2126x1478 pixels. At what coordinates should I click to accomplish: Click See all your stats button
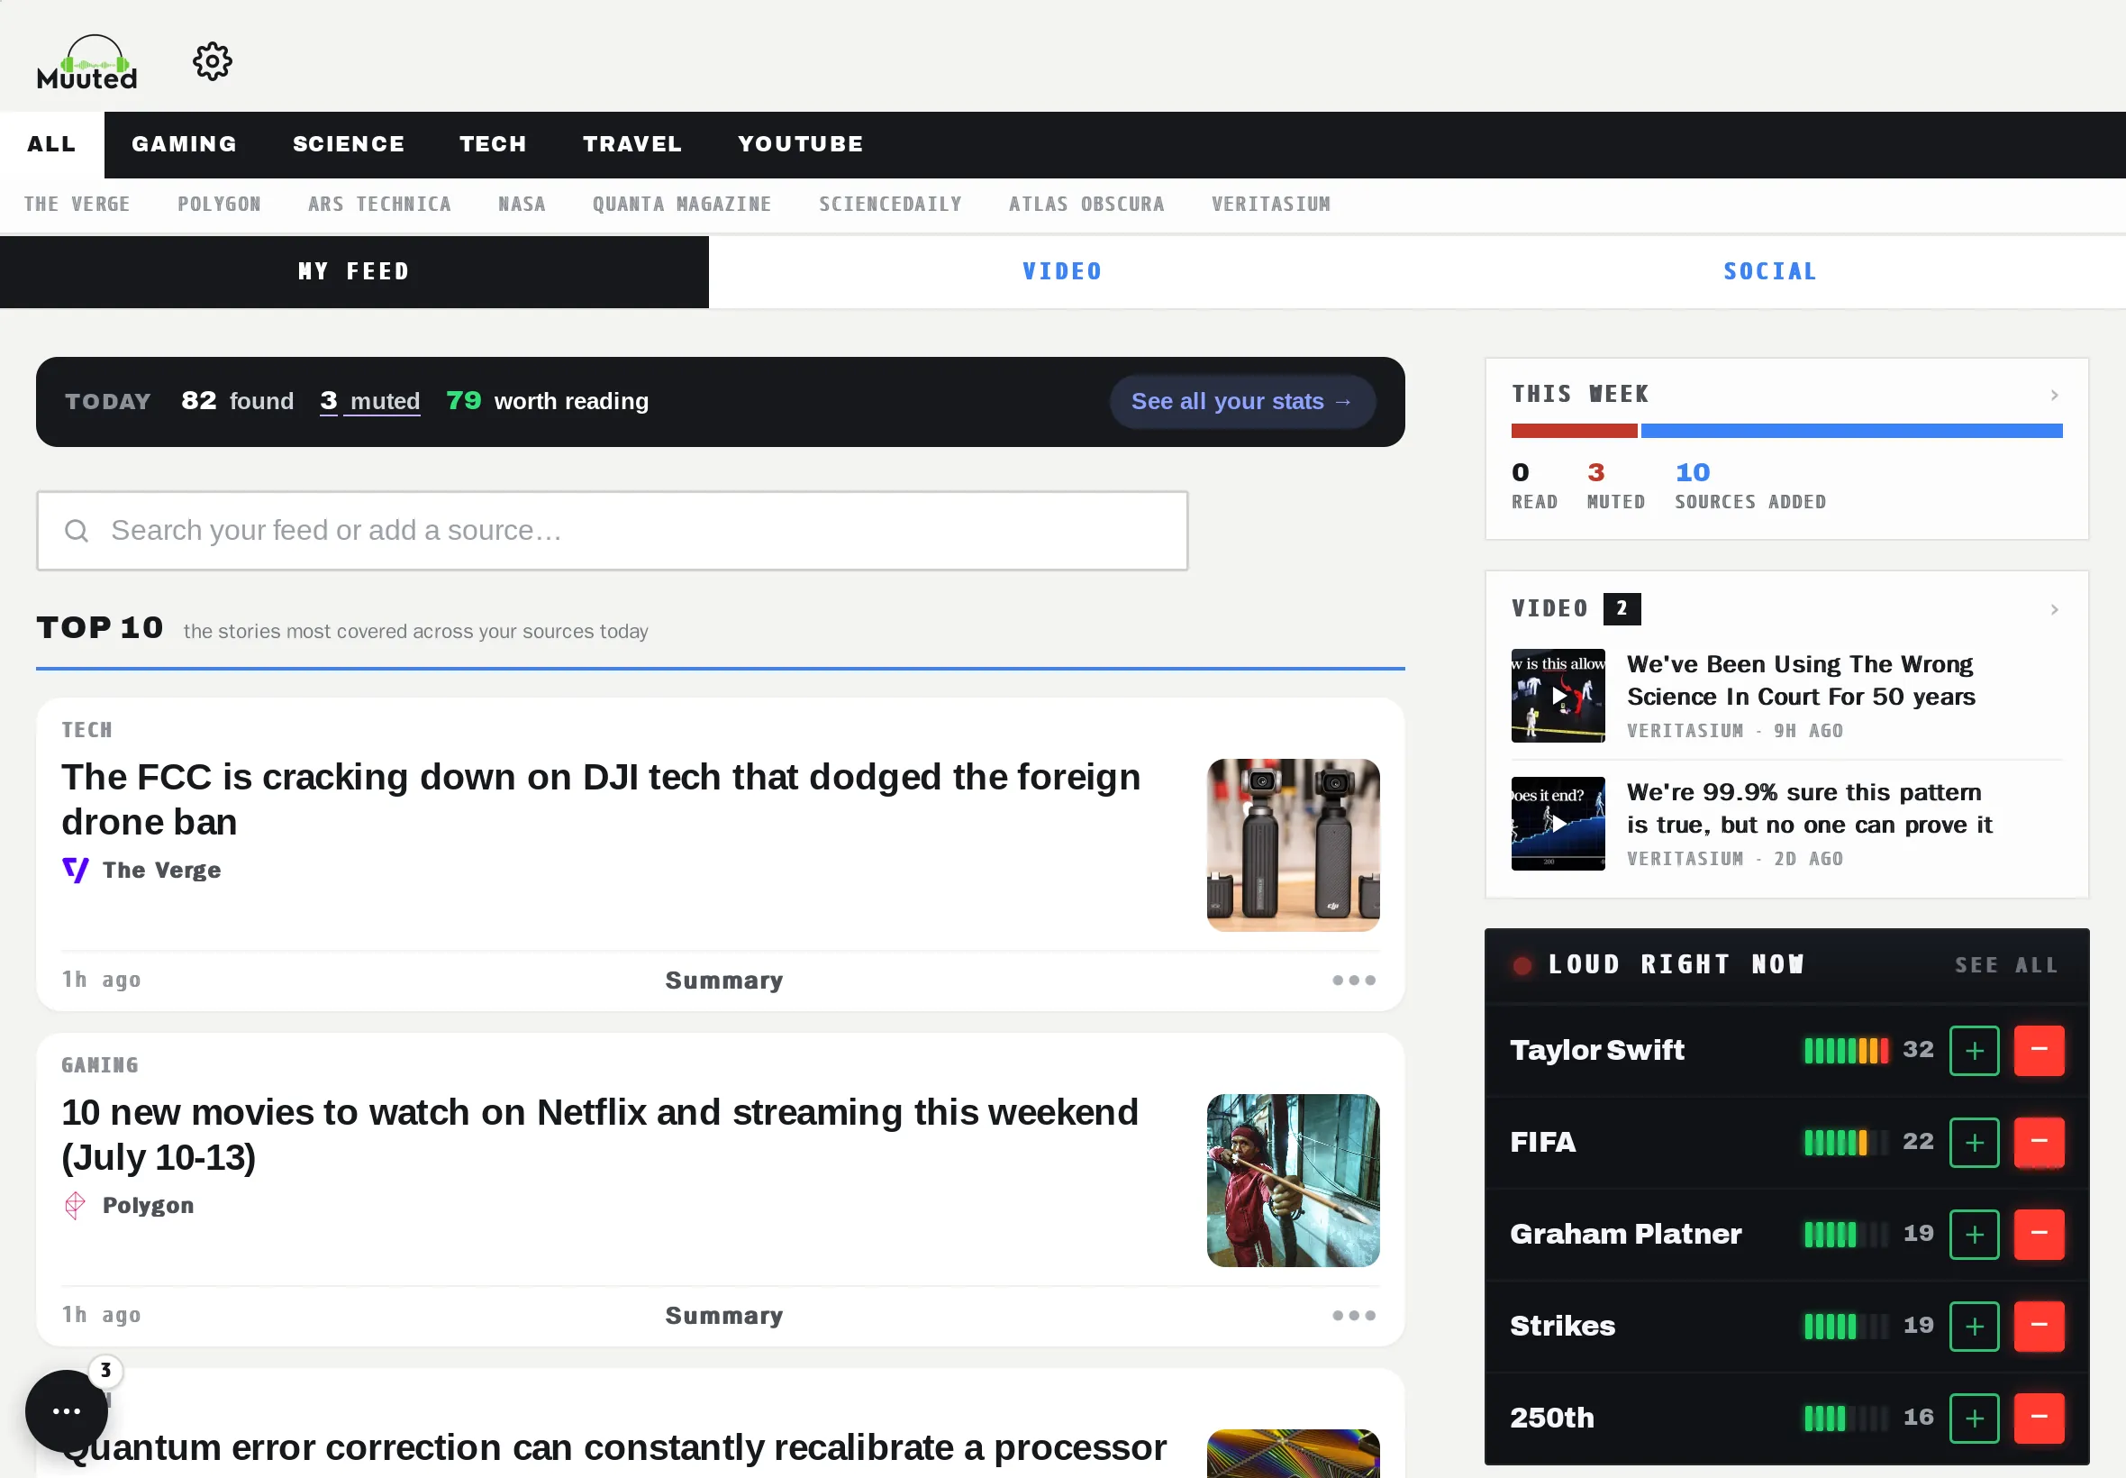click(x=1242, y=401)
